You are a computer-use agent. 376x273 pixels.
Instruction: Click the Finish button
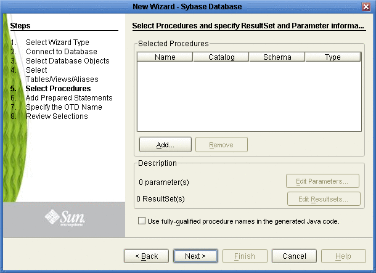point(245,256)
